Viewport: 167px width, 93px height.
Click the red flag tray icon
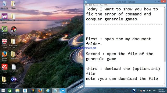tap(141, 91)
